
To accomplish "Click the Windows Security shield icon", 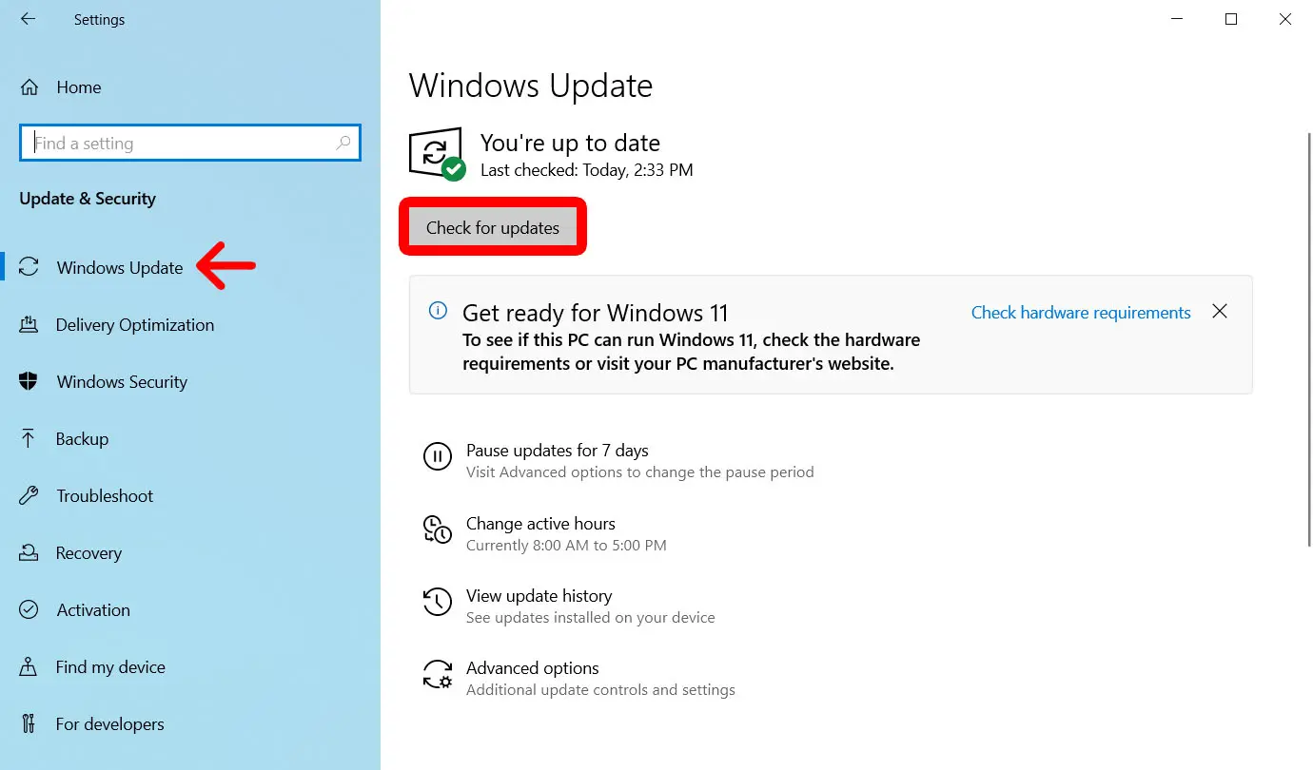I will coord(29,382).
